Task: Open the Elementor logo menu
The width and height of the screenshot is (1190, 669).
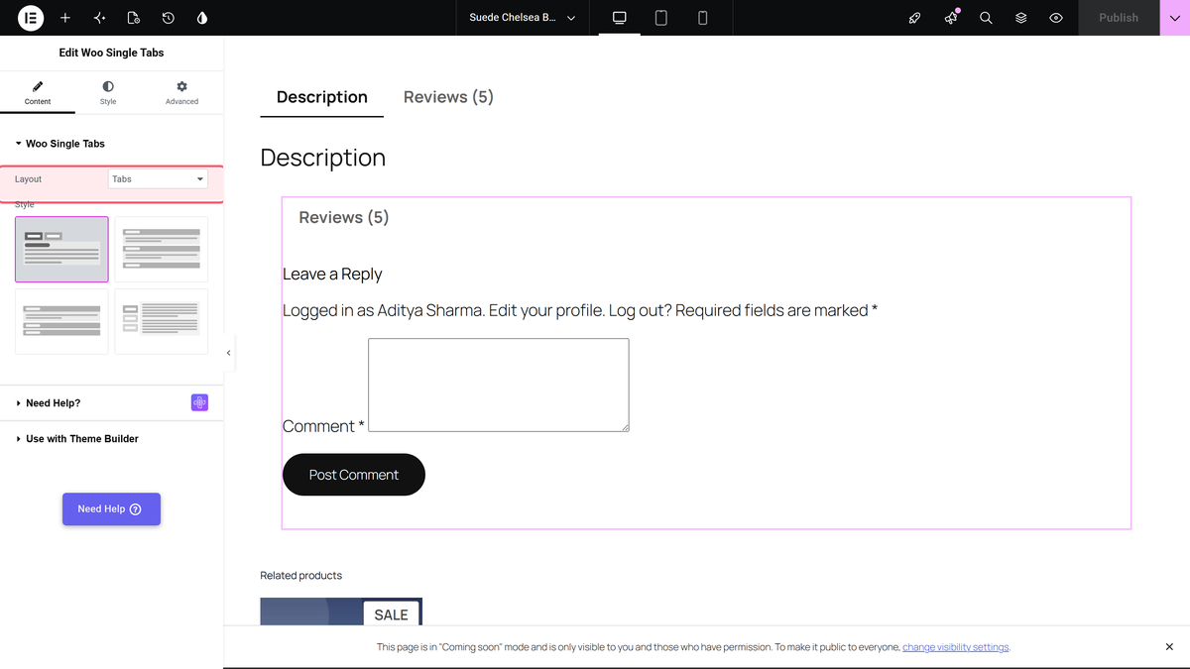Action: pyautogui.click(x=31, y=18)
